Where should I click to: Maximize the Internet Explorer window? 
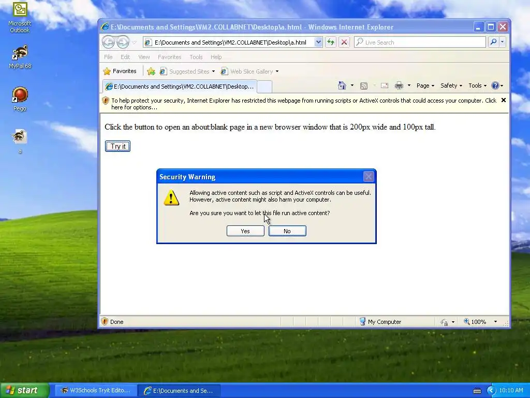click(x=491, y=27)
